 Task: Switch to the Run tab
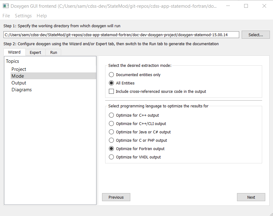tap(54, 52)
